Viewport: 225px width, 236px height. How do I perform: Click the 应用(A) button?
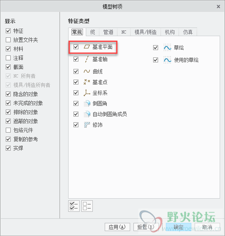click(x=117, y=227)
